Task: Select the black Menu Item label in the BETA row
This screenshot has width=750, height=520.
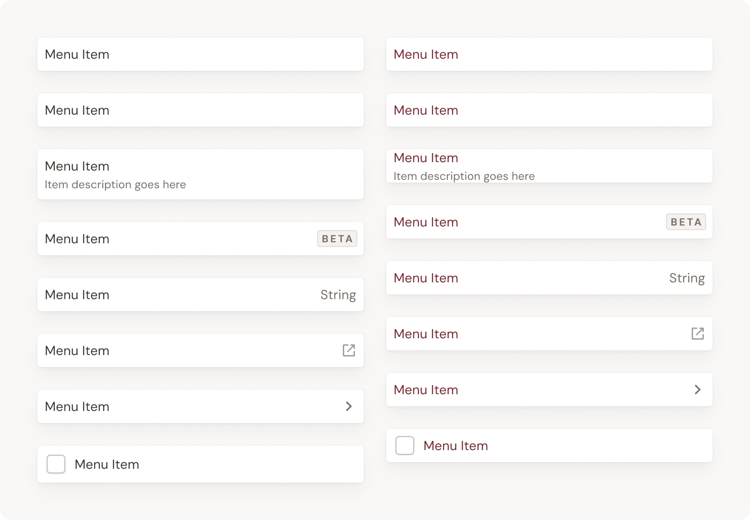Action: 77,239
